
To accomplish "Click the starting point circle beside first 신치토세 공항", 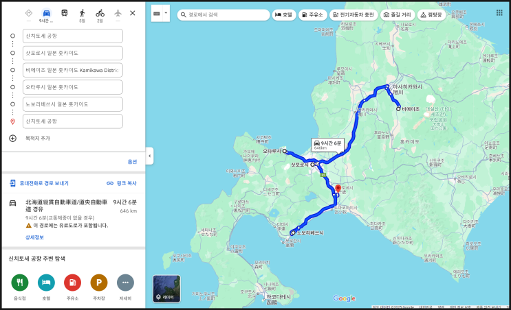I will tap(12, 36).
